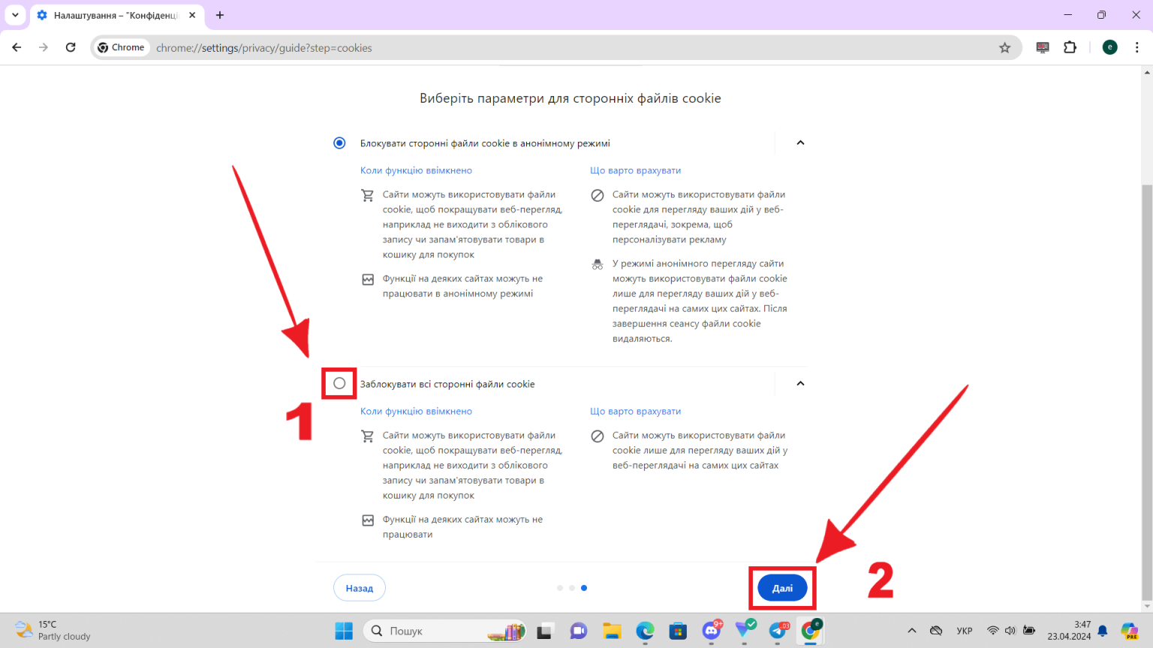Launch Discord from the taskbar
1153x648 pixels.
711,631
